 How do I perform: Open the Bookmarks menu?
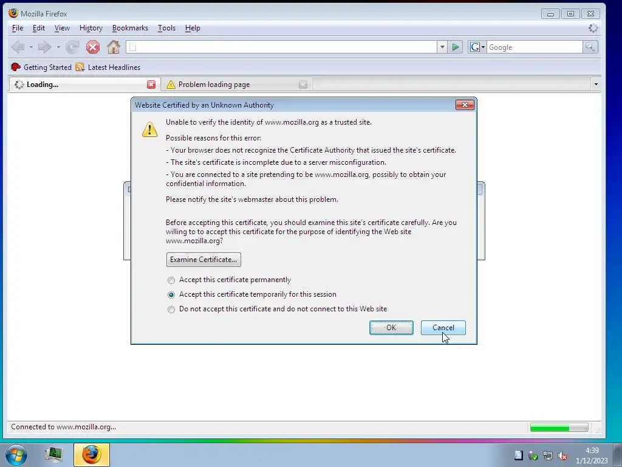point(130,28)
